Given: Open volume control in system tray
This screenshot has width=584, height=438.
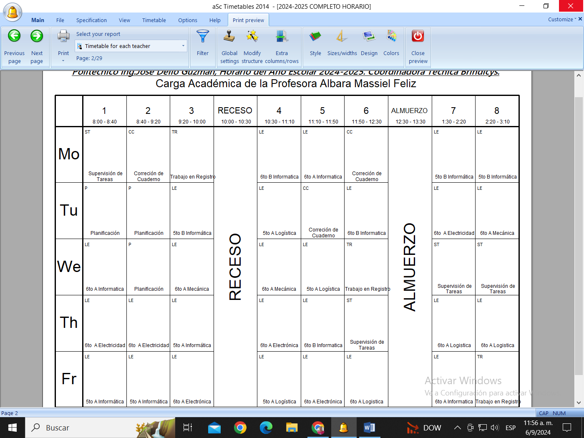Looking at the screenshot, I should (x=495, y=428).
